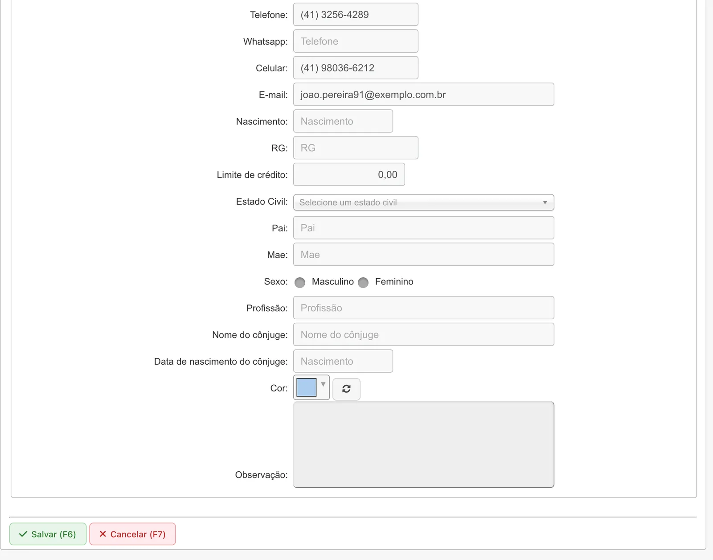The height and width of the screenshot is (560, 713).
Task: Open the Estado Civil dropdown
Action: coord(423,202)
